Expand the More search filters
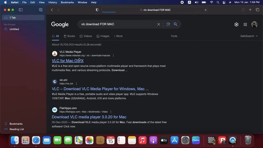Image resolution: width=263 pixels, height=148 pixels. 118,36
